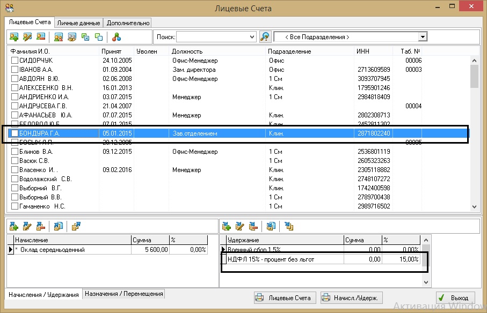Viewport: 487px width, 313px height.
Task: Check the box next to СИДОРЧУК
Action: [x=15, y=61]
